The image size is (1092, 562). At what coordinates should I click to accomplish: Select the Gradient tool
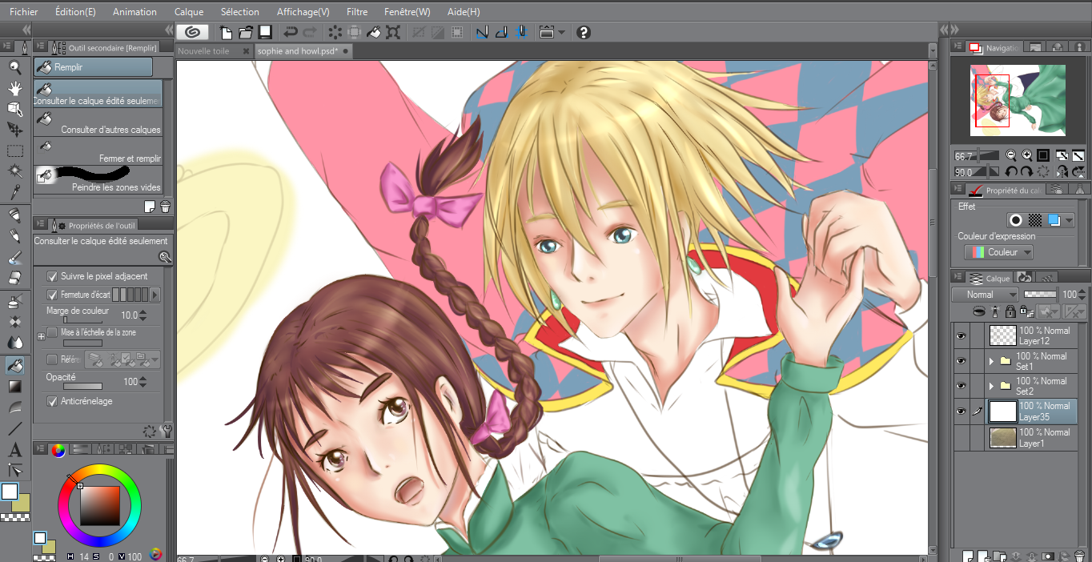click(x=14, y=387)
